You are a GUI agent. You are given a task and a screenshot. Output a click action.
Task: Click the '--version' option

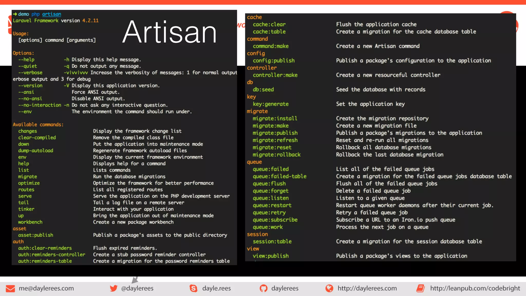pos(30,86)
